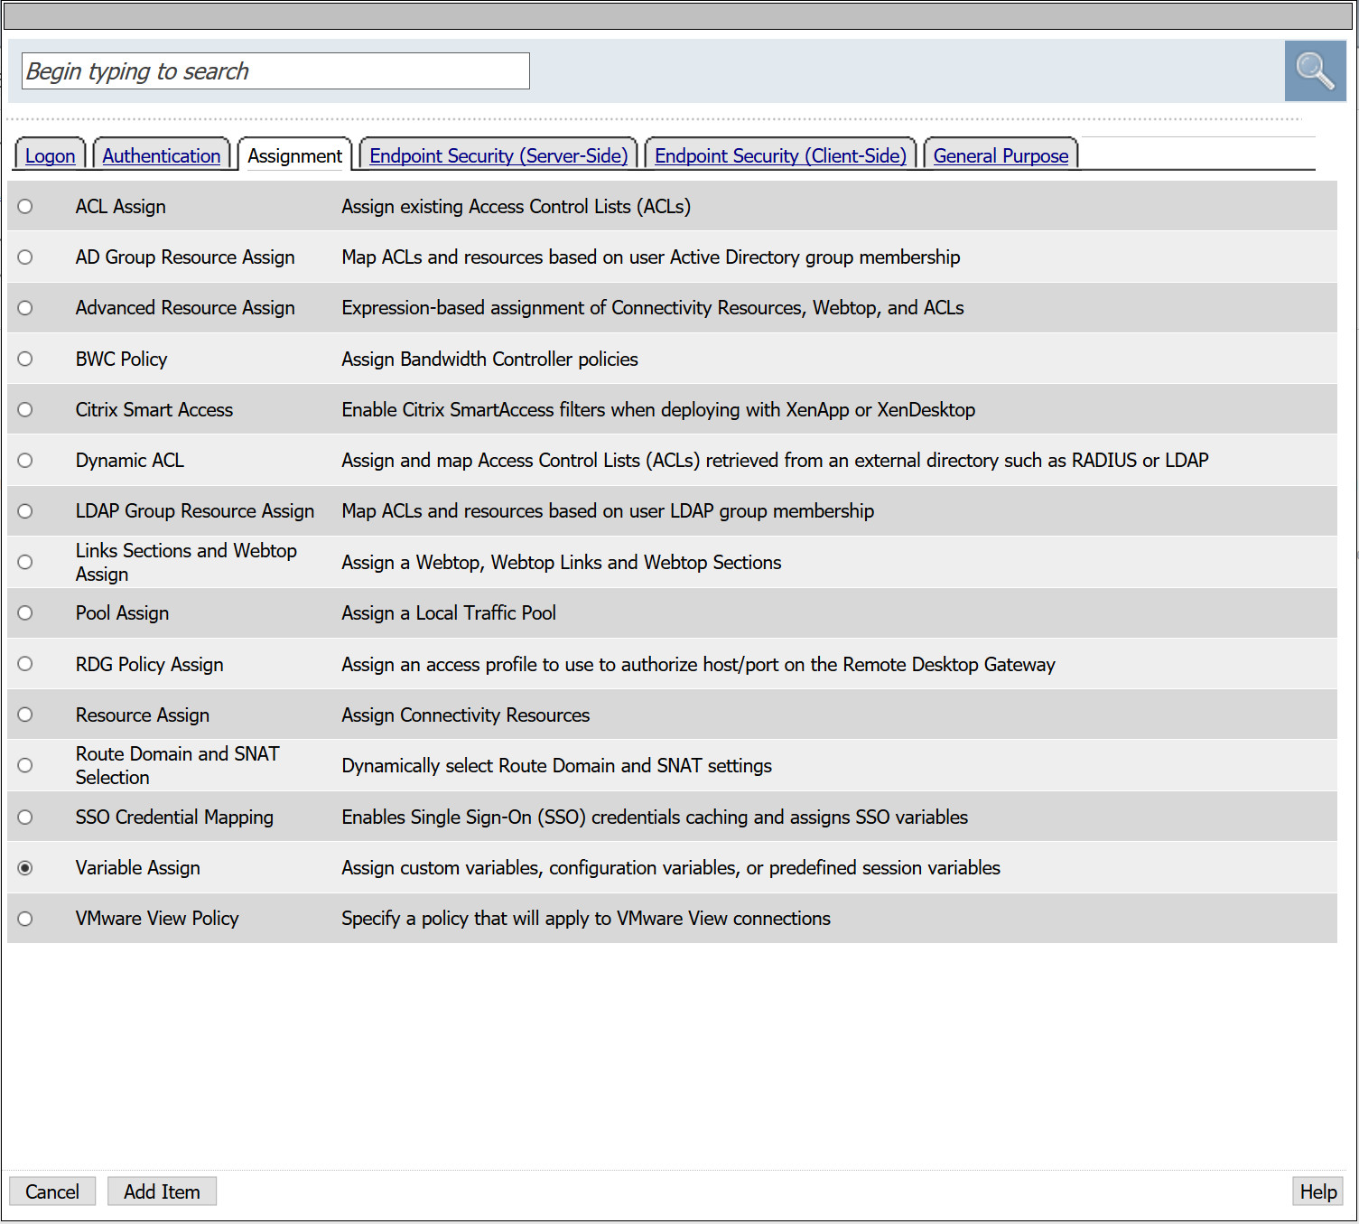
Task: Switch to the Logon tab
Action: pyautogui.click(x=51, y=155)
